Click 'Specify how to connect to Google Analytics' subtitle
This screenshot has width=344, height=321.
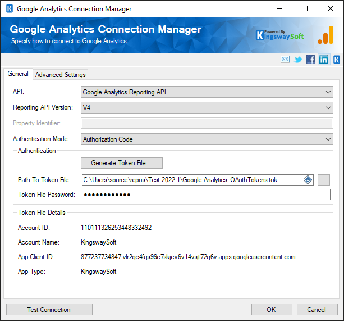pyautogui.click(x=69, y=41)
